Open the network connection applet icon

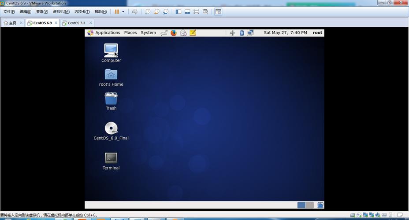(250, 33)
